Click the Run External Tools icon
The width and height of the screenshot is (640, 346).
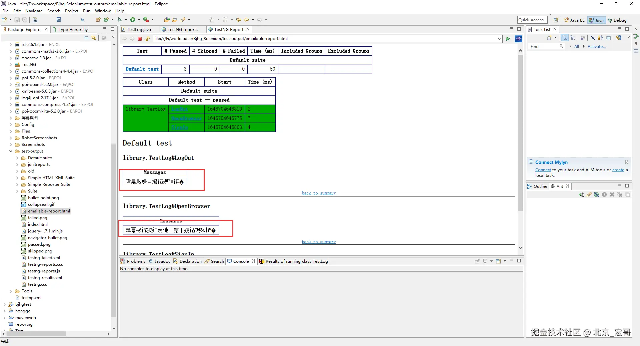[x=146, y=20]
